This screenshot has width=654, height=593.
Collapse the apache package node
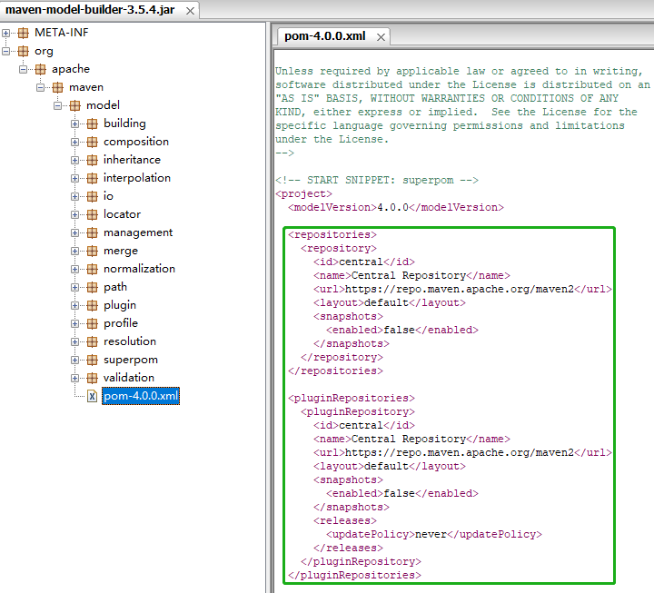click(x=24, y=69)
